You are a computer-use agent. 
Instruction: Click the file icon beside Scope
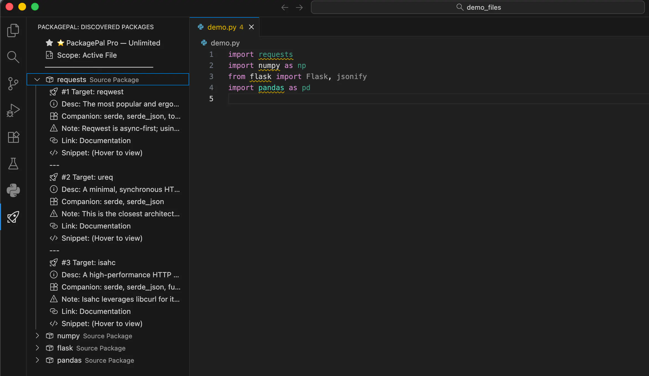(49, 55)
